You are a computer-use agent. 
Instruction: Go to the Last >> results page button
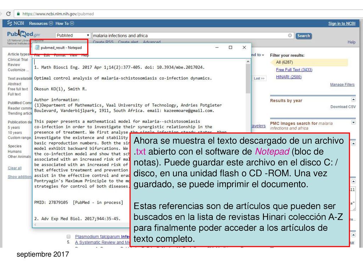point(259,78)
